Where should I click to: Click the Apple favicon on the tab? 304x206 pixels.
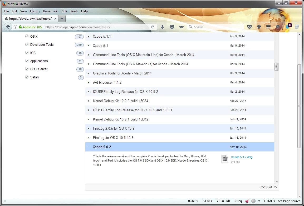(6, 19)
